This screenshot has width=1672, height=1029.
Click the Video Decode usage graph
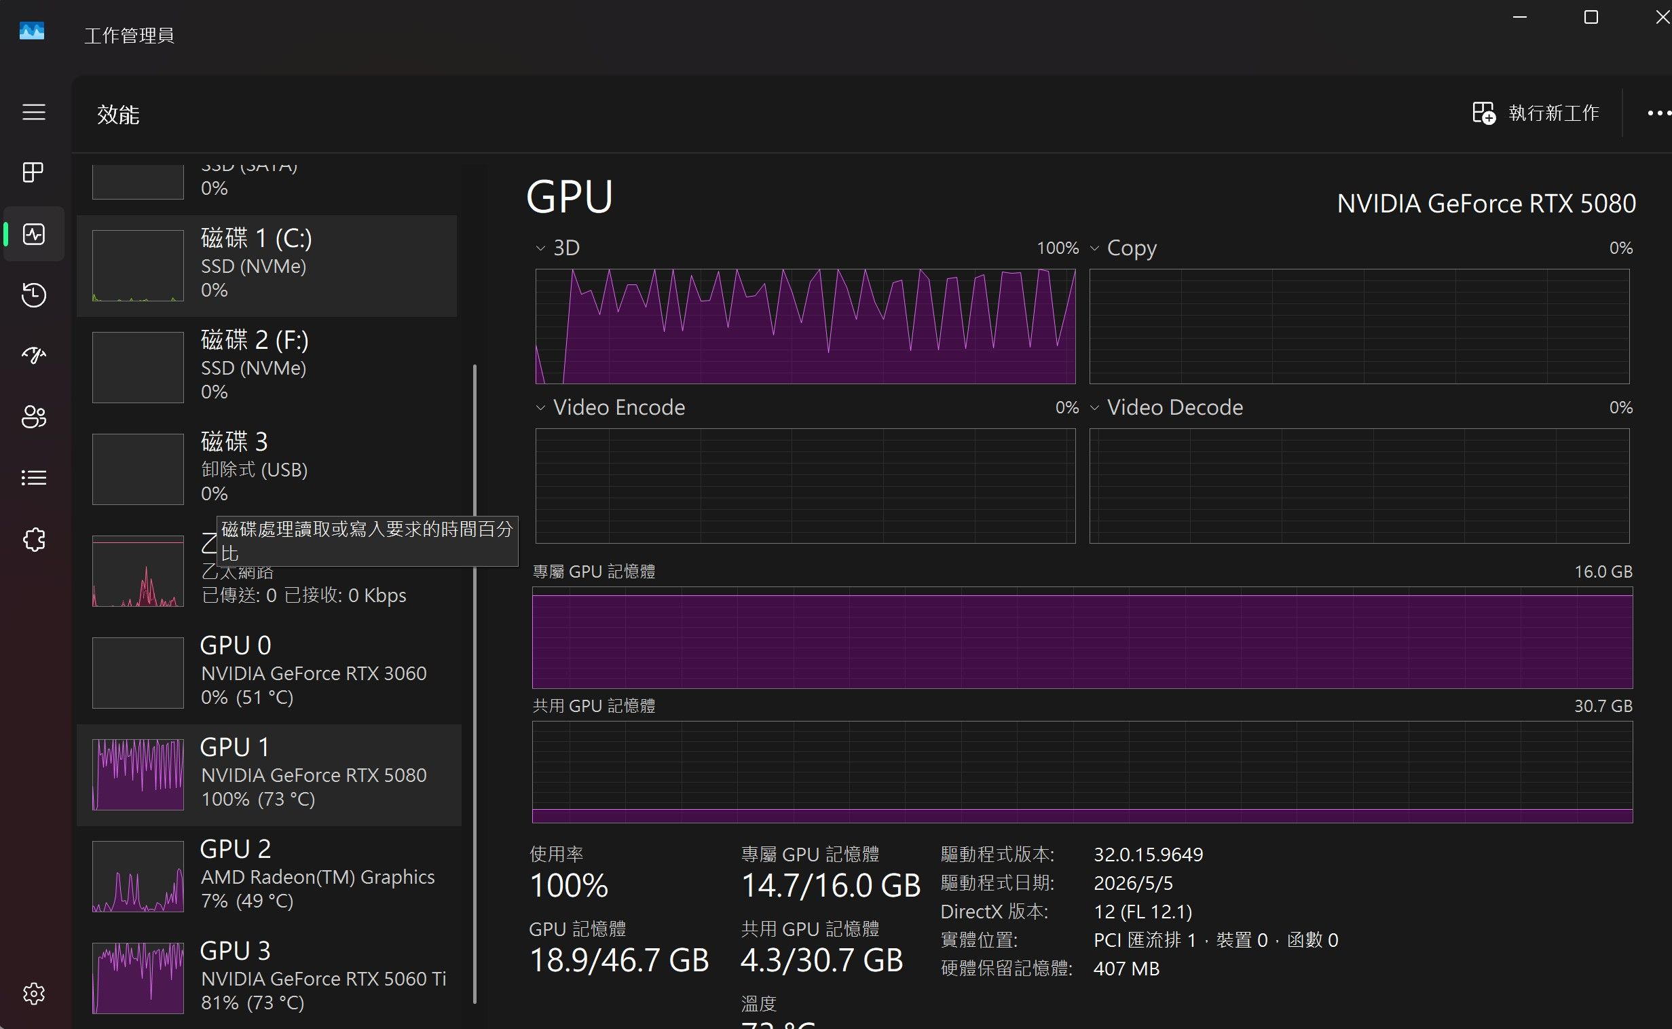pyautogui.click(x=1360, y=486)
